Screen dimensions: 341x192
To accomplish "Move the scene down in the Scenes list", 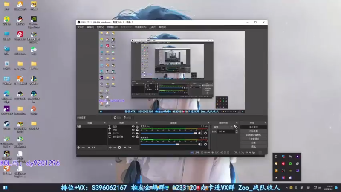I will (x=93, y=148).
